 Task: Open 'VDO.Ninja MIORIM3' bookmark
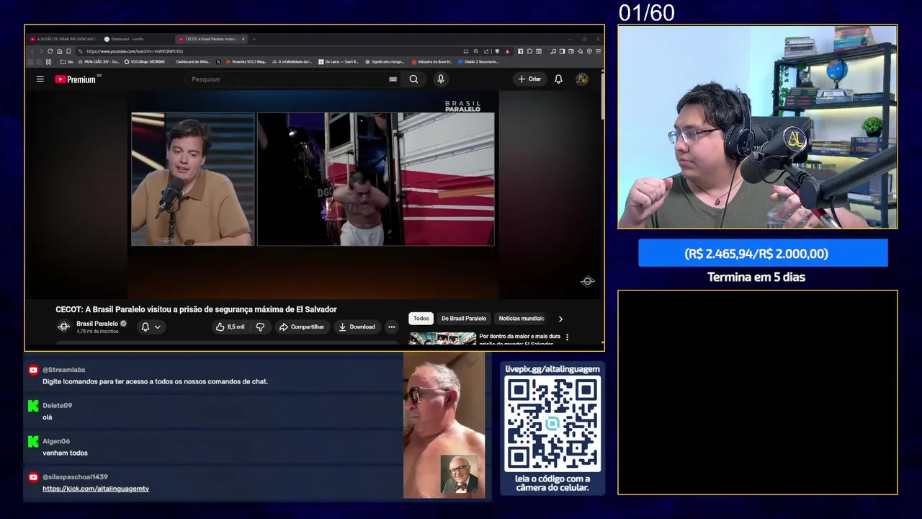(x=144, y=62)
